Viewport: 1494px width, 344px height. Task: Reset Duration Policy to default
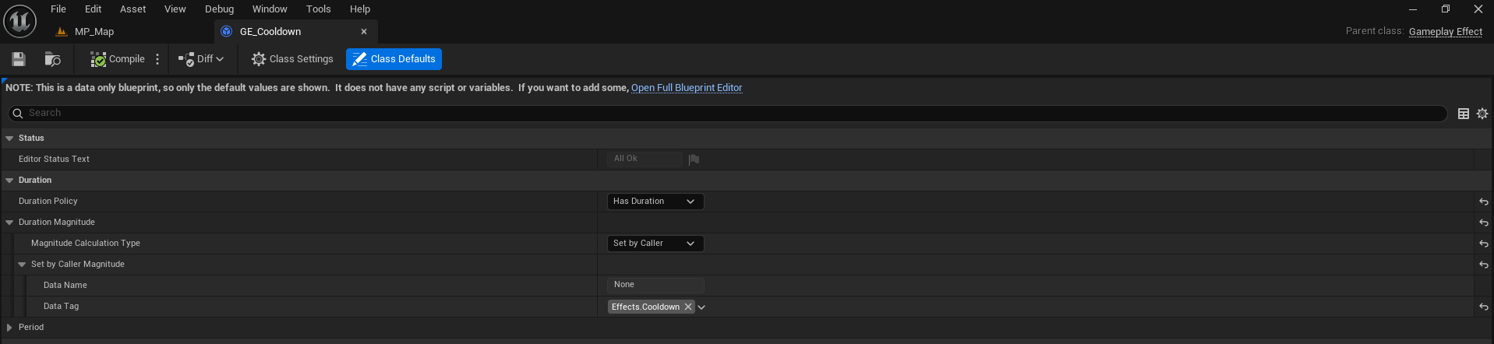1484,202
